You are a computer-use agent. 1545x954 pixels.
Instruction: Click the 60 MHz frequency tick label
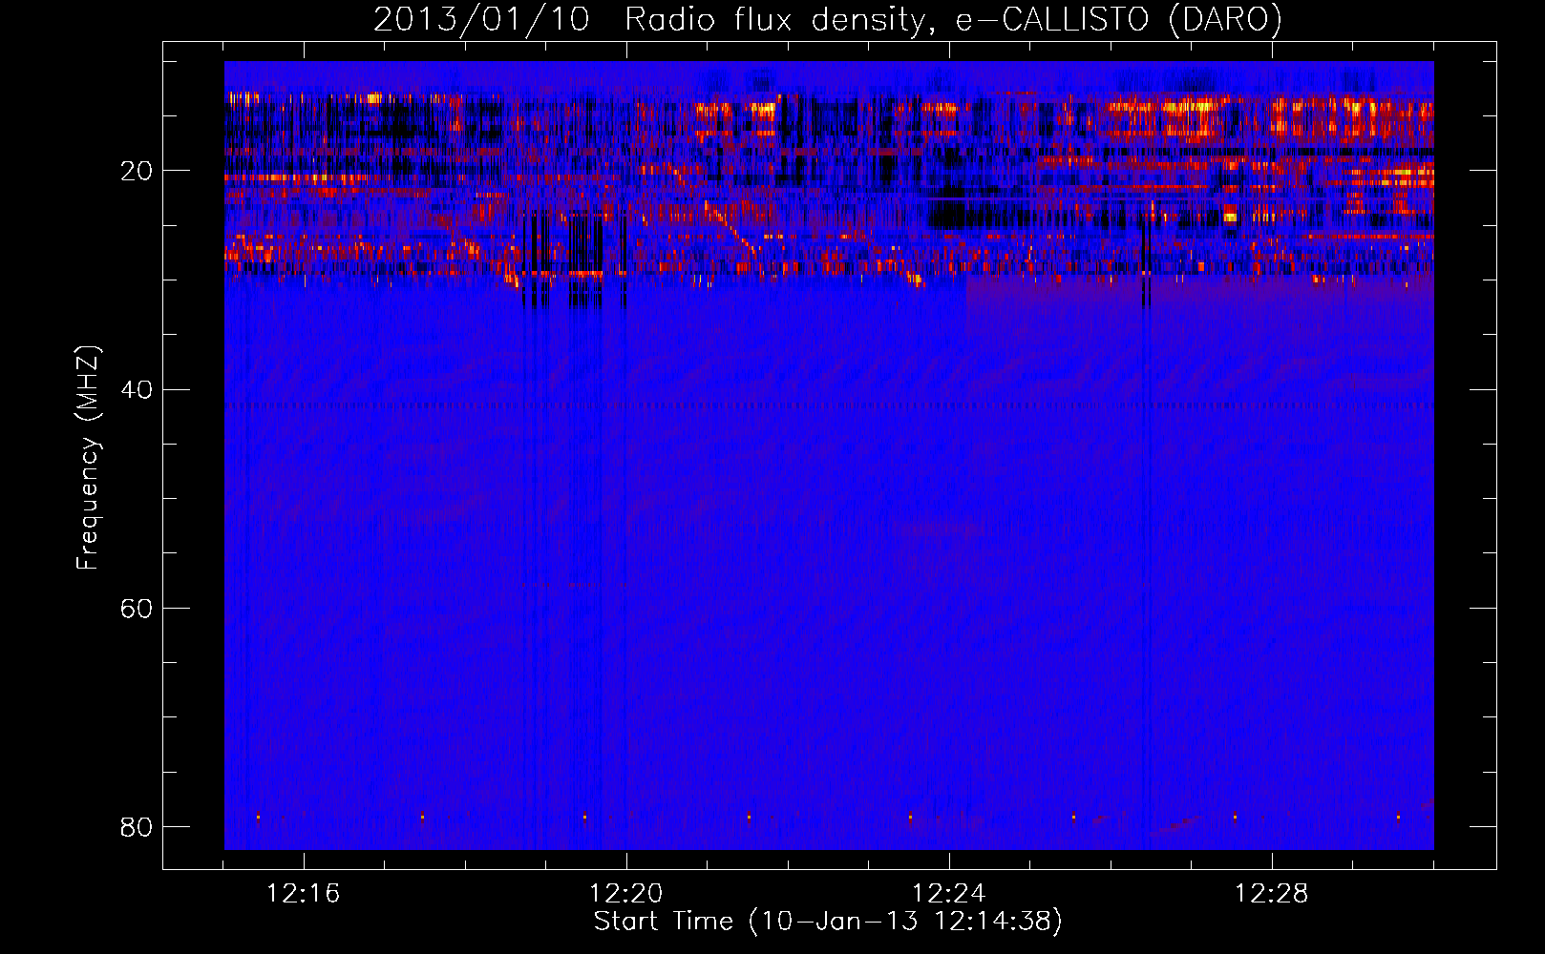pyautogui.click(x=137, y=609)
